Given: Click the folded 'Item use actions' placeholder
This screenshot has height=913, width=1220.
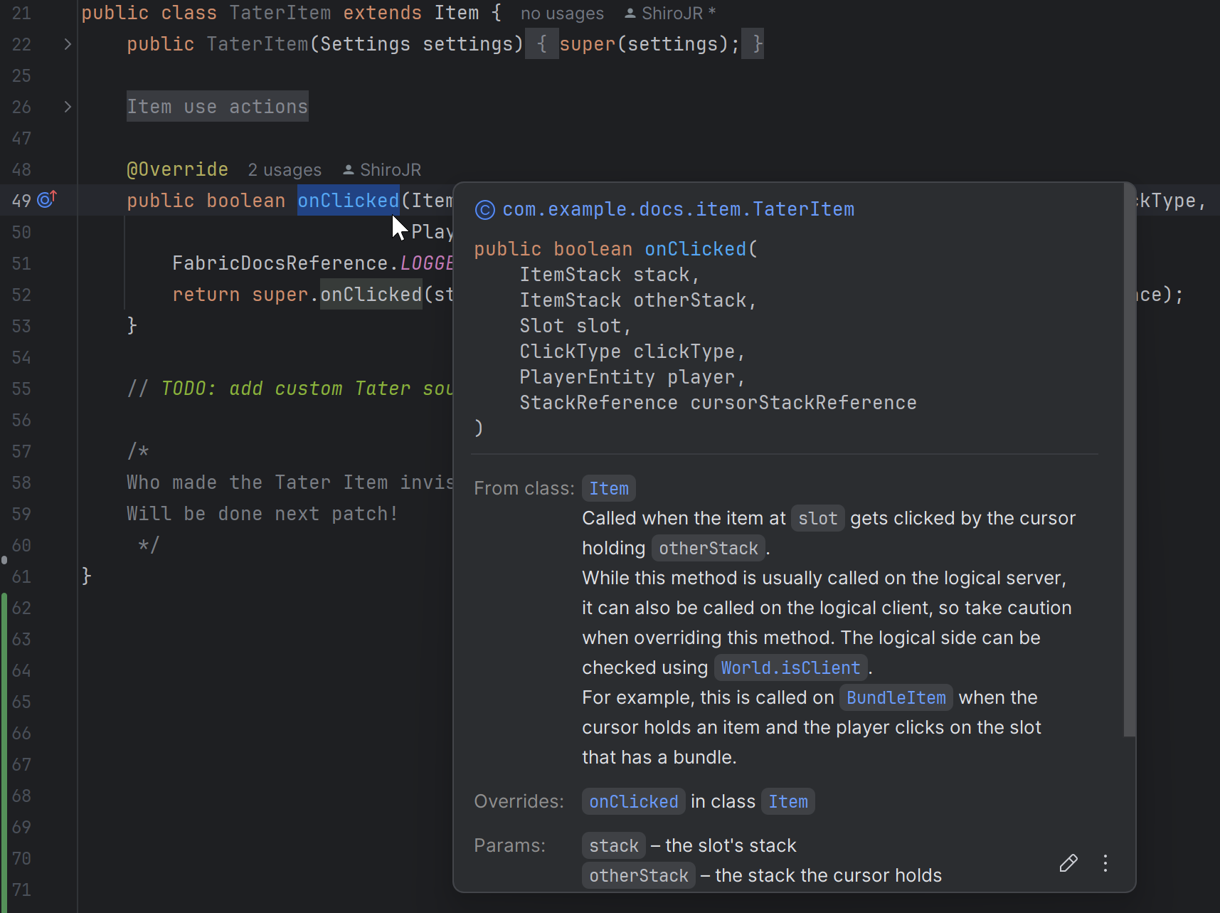Looking at the screenshot, I should pyautogui.click(x=217, y=107).
